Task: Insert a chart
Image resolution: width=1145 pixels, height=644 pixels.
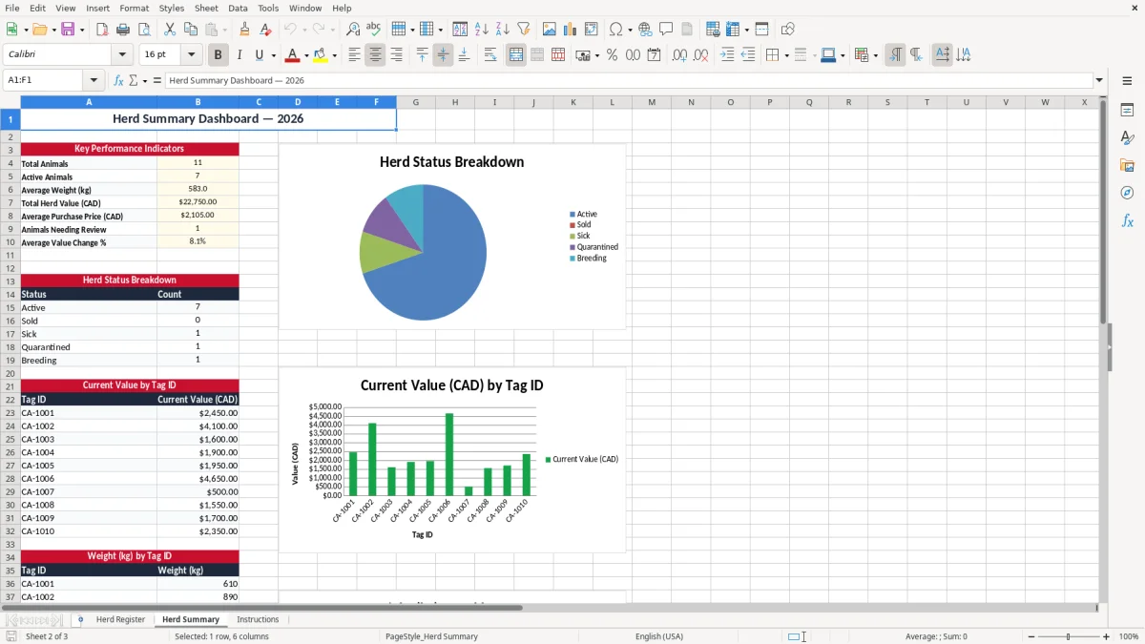Action: click(x=570, y=30)
